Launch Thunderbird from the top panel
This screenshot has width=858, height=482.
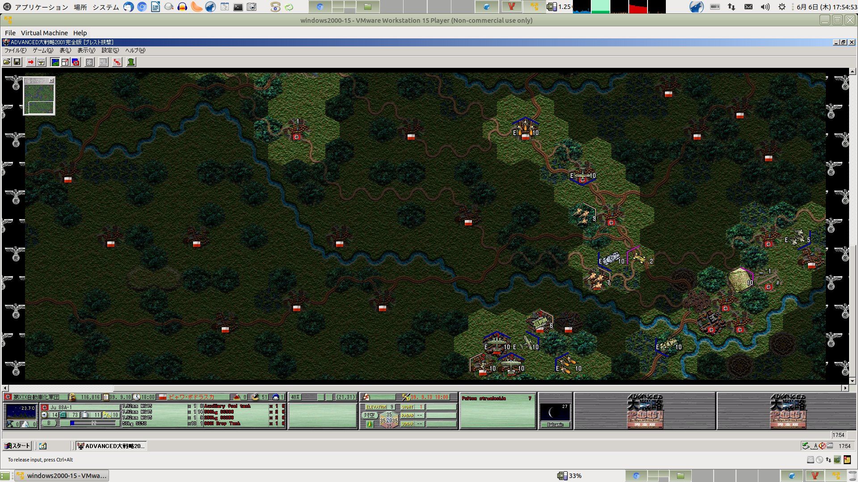[x=128, y=7]
